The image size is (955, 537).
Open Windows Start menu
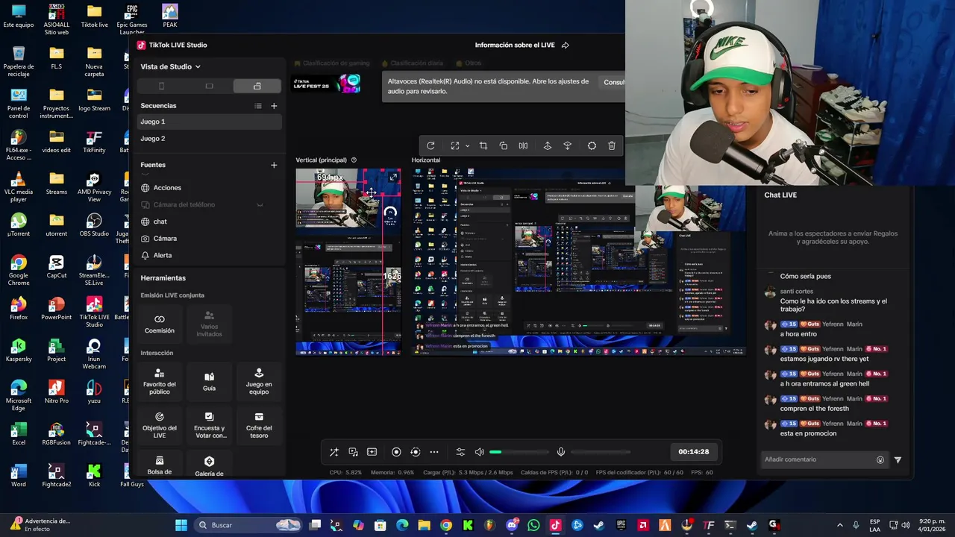tap(181, 525)
